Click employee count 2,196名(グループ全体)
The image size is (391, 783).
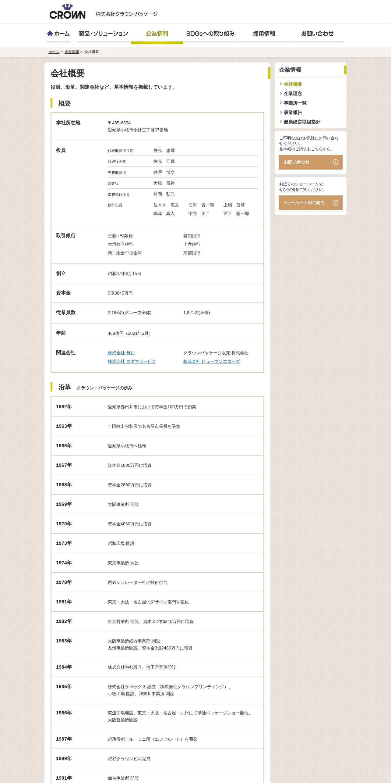[130, 313]
